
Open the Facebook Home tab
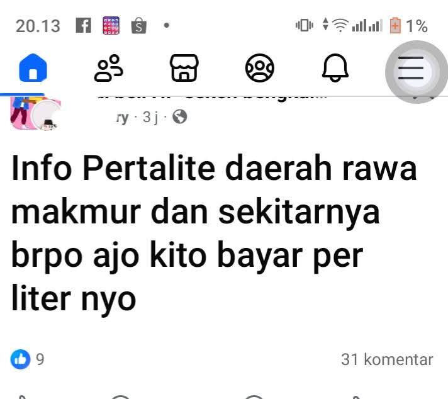pyautogui.click(x=33, y=68)
